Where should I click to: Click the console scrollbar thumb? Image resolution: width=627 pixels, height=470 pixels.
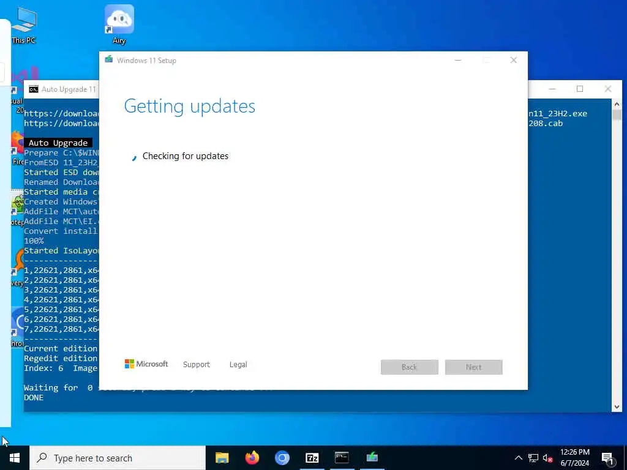617,114
